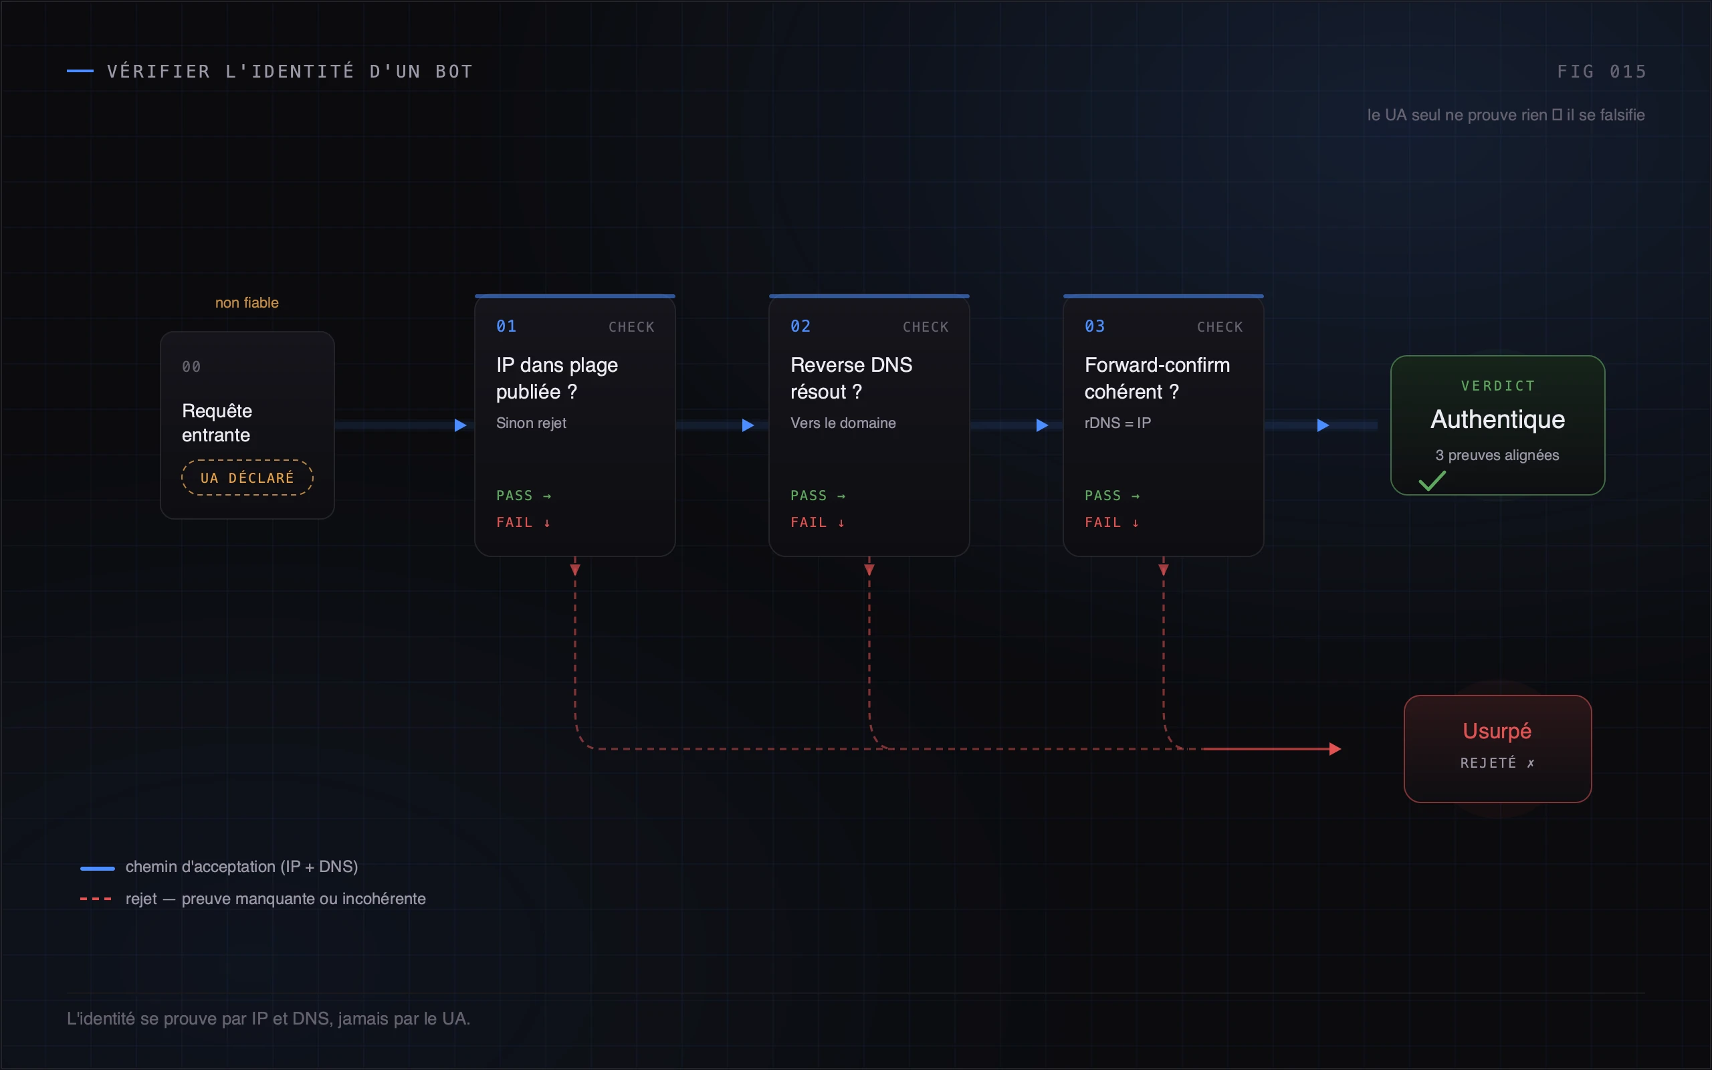The image size is (1712, 1070).
Task: Click the FIG 015 label
Action: (1602, 72)
